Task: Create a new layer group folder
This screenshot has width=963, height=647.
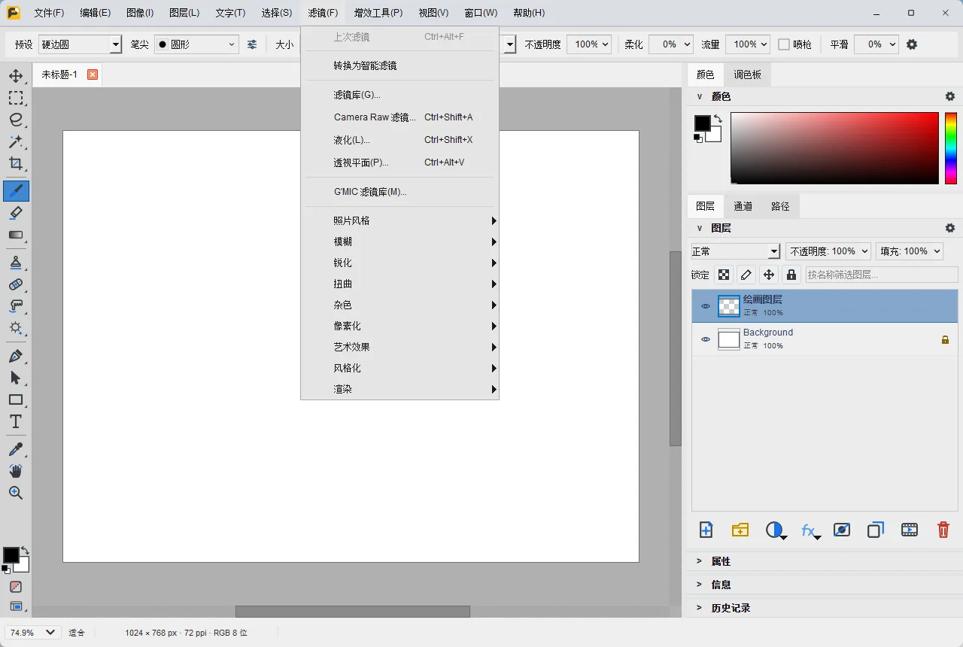Action: [740, 530]
